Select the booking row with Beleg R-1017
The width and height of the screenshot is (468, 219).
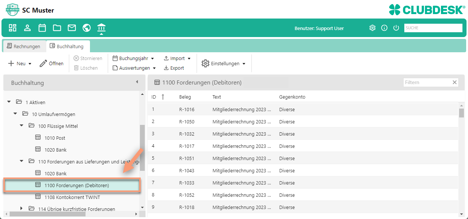303,146
